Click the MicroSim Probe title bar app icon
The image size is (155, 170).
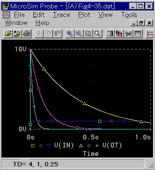pos(6,6)
